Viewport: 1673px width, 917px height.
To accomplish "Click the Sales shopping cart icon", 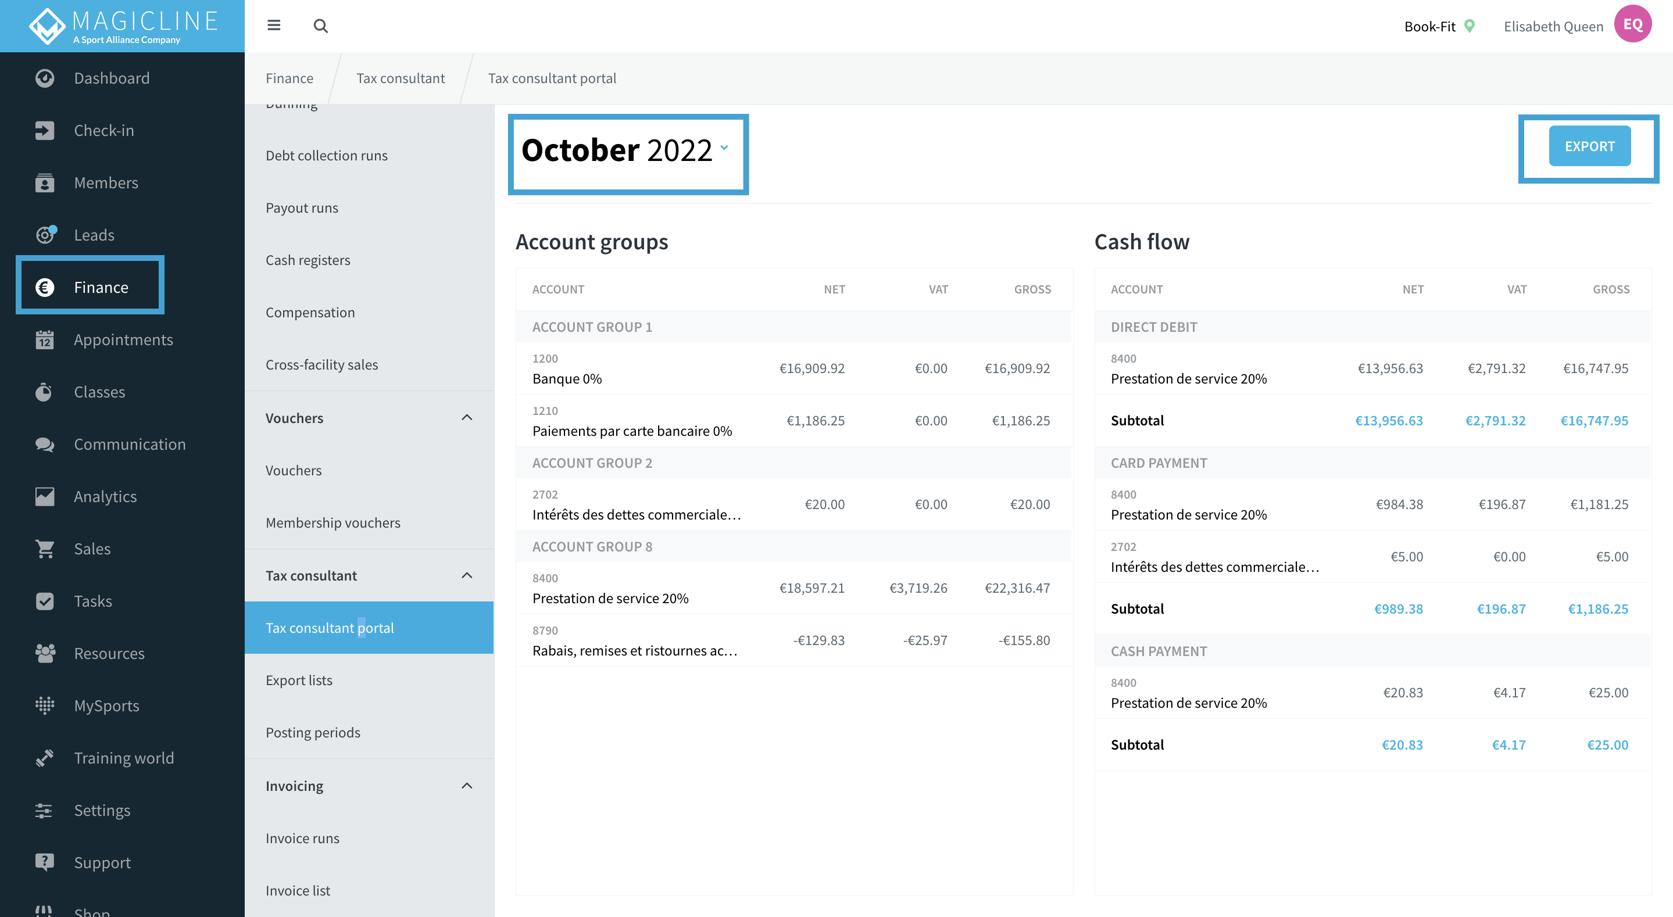I will [x=44, y=549].
